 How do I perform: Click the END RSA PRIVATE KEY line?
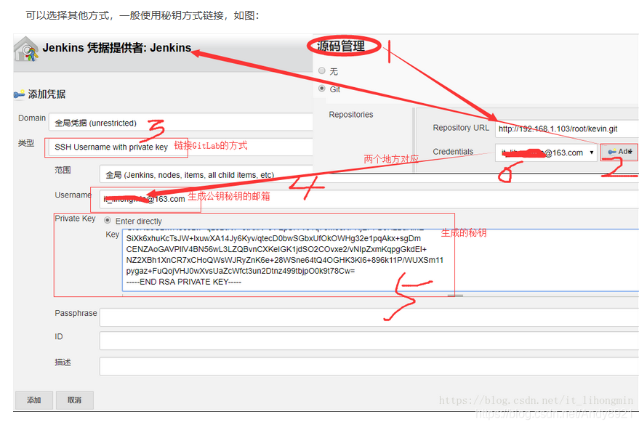(184, 282)
